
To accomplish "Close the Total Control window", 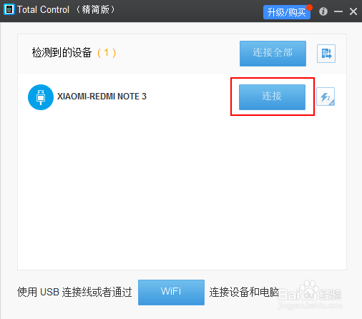I will 353,11.
